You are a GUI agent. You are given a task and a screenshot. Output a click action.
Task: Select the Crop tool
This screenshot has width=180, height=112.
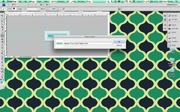(2, 27)
